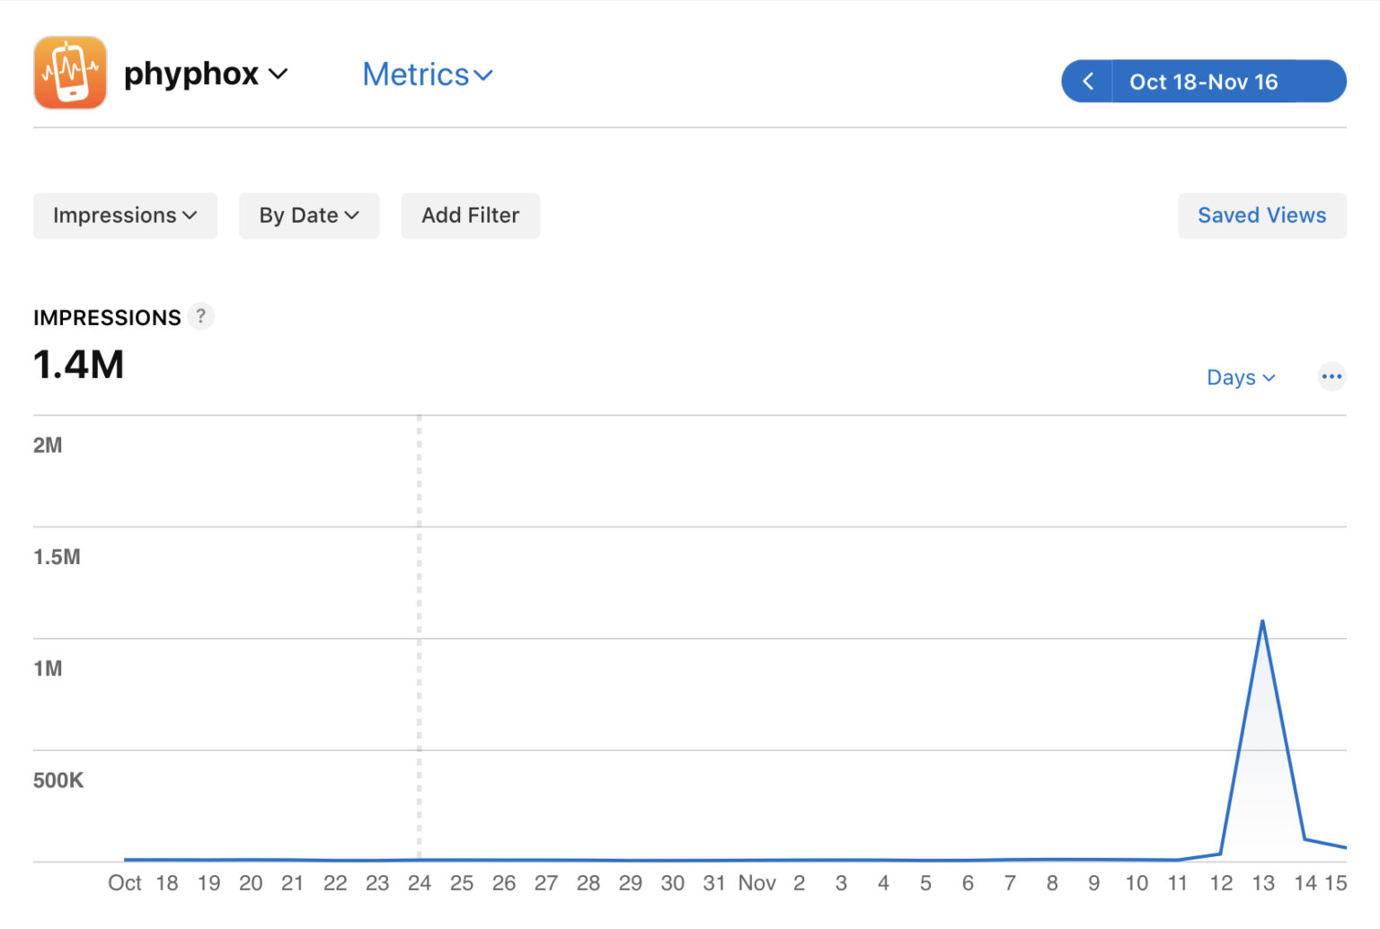The height and width of the screenshot is (929, 1380).
Task: Click the chart peak on Nov 13
Action: [x=1262, y=622]
